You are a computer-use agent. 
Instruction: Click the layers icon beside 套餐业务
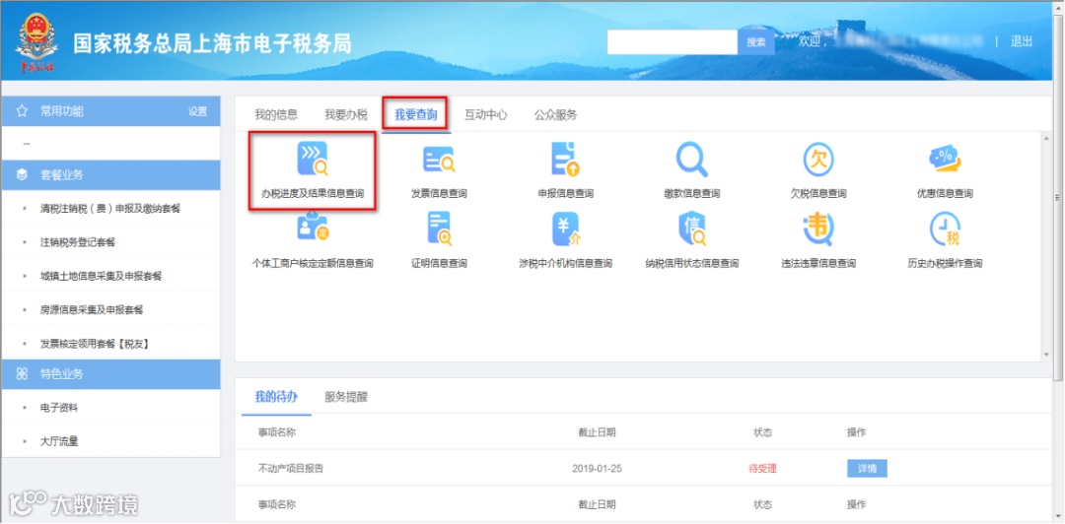pyautogui.click(x=22, y=175)
